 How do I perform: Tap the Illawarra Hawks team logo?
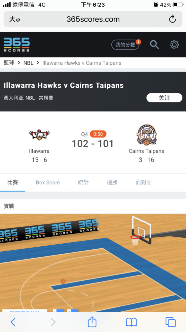39,135
